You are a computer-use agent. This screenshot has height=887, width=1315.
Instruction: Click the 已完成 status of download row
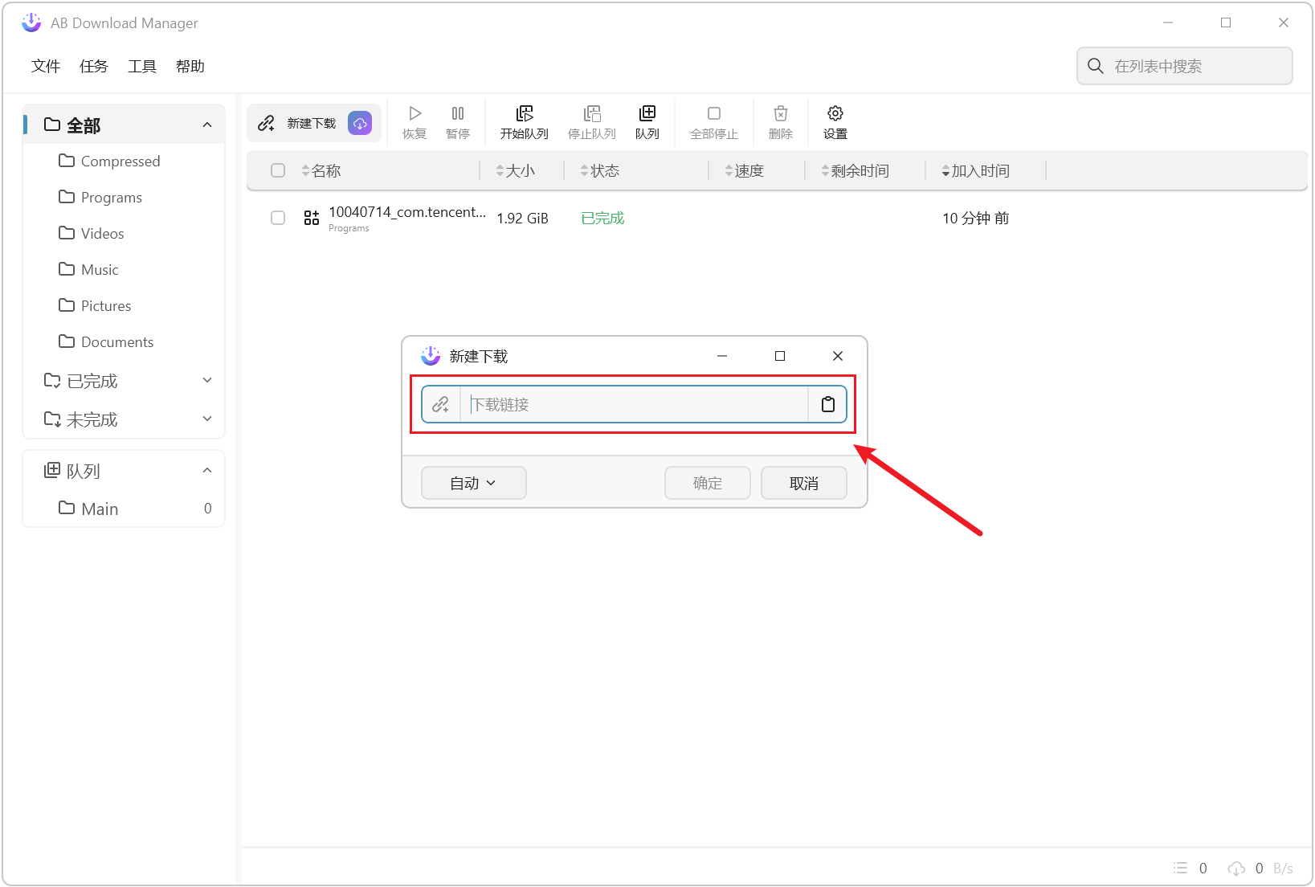tap(602, 218)
